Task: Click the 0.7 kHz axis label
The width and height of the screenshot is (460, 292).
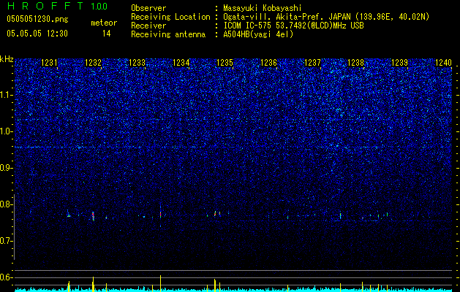Action: [x=6, y=241]
